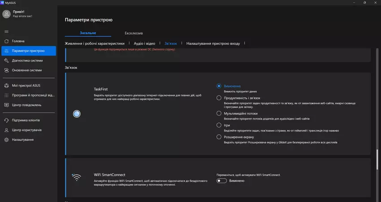Screen dimensions: 381x202
Task: Open Діагностика системи icon
Action: point(6,60)
